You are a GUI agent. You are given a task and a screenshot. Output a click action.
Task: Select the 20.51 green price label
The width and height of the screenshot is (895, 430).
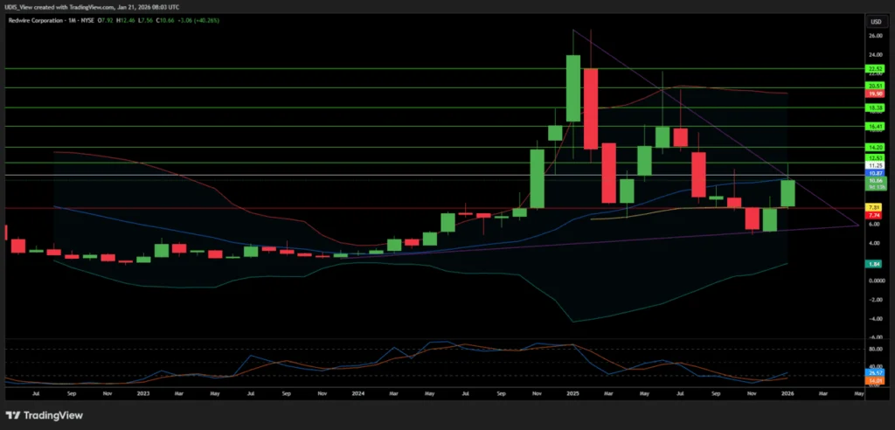tap(875, 87)
